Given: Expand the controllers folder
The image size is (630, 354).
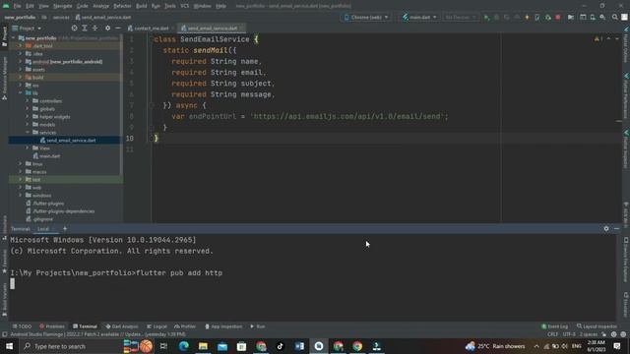Looking at the screenshot, I should click(28, 100).
